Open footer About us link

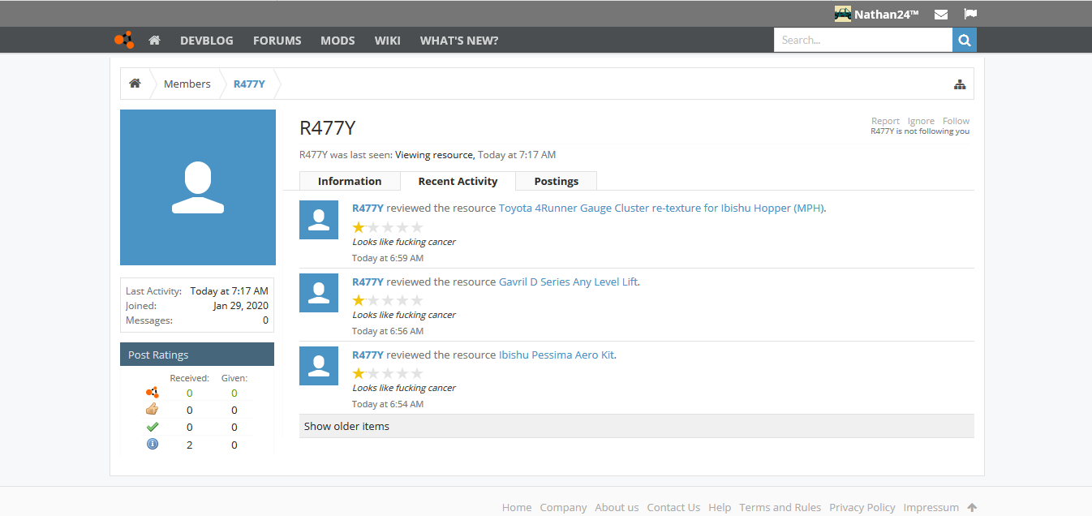pyautogui.click(x=617, y=507)
